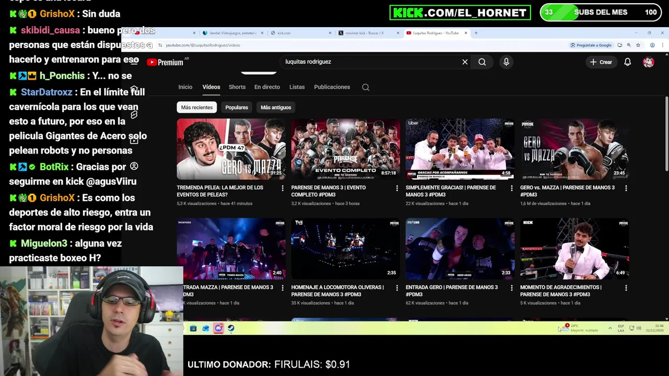Open options for EVENTO COMPLETO video
669x376 pixels.
click(397, 188)
